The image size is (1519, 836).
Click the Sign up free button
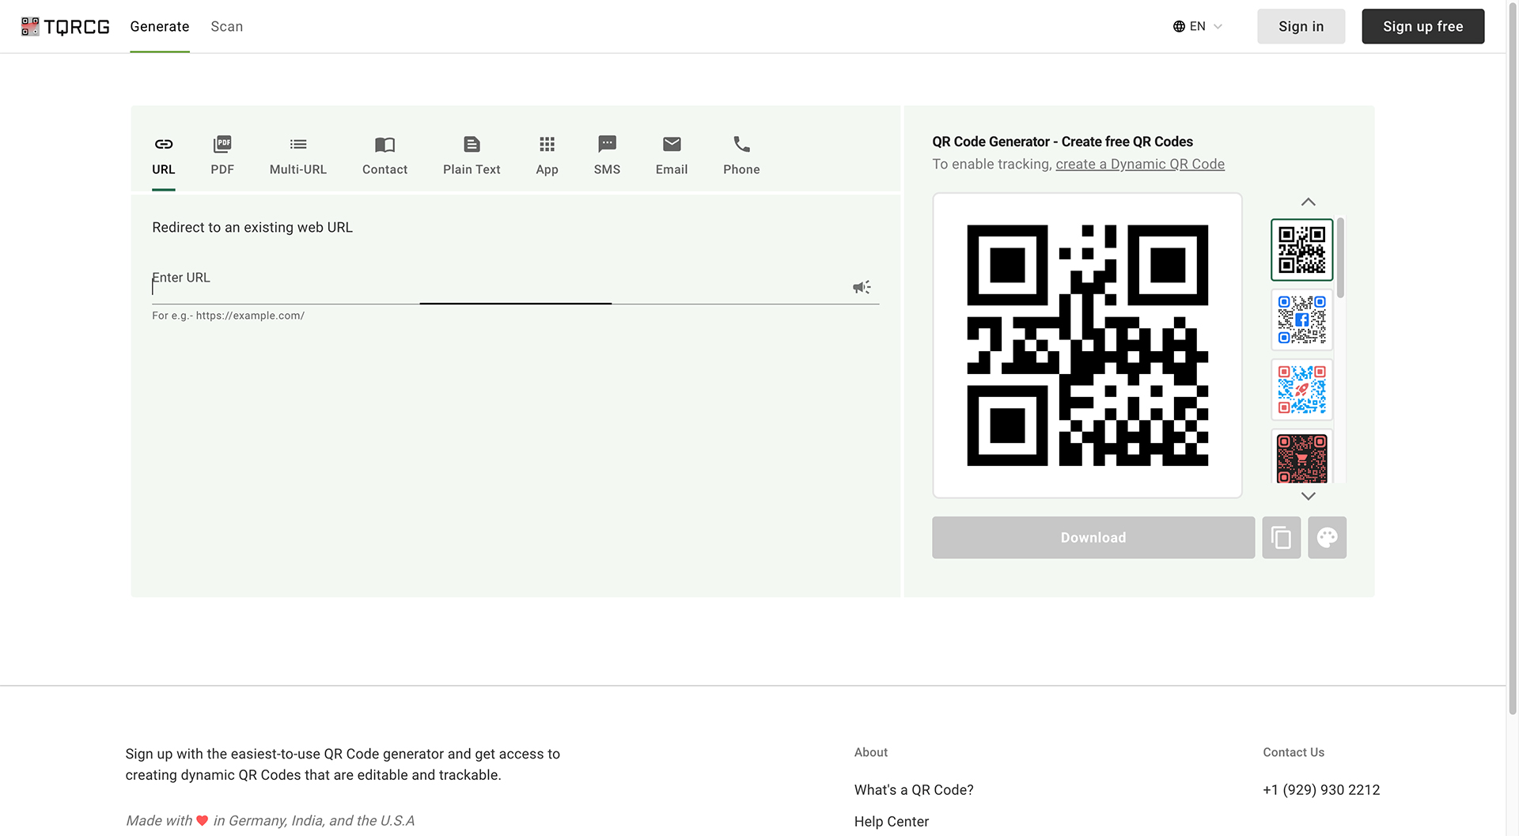1422,26
